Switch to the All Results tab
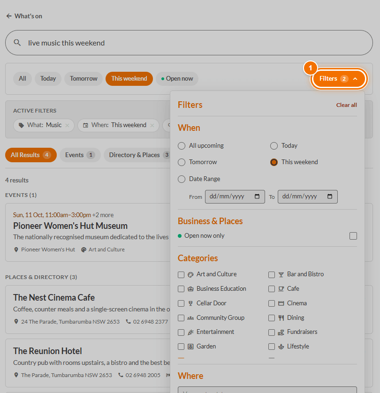Screen dimensions: 380x393 (x=31, y=155)
